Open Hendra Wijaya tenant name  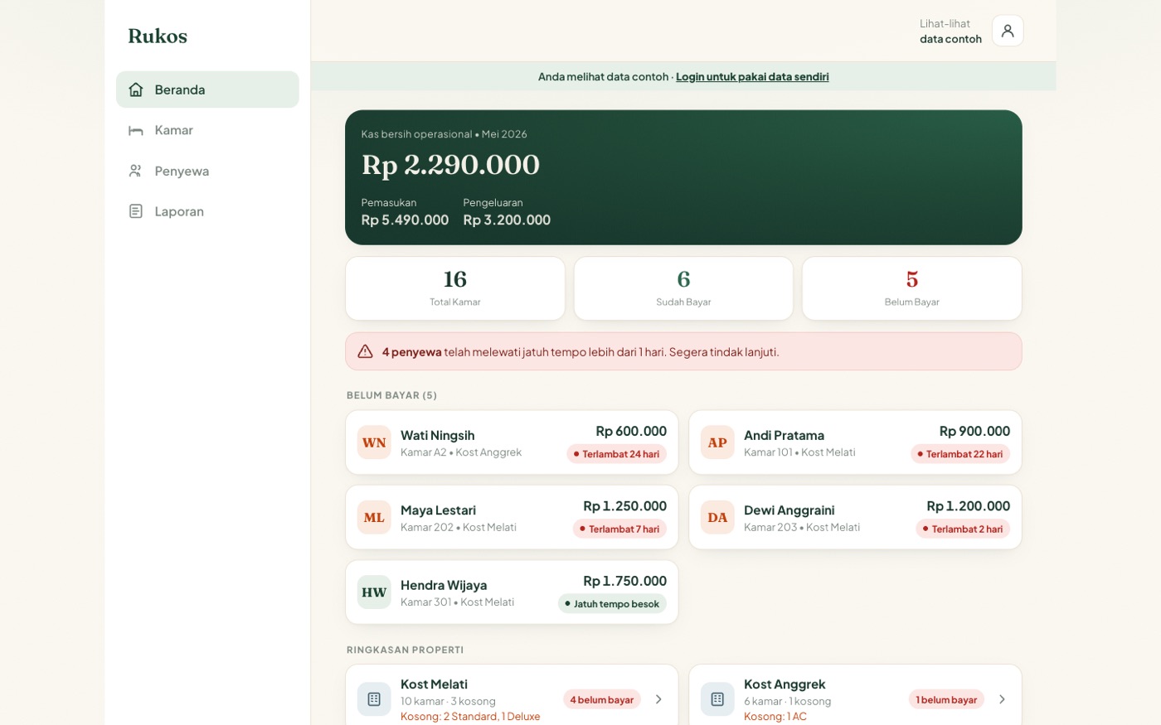click(444, 585)
